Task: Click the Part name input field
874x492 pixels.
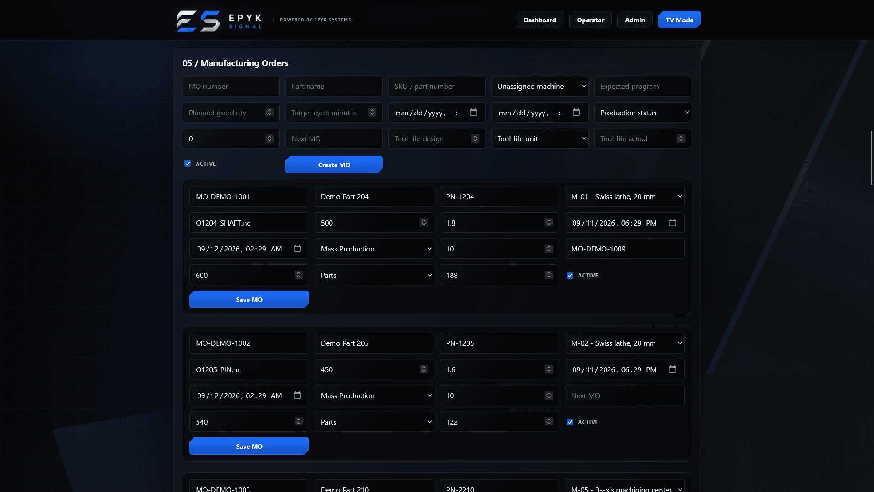Action: (334, 86)
